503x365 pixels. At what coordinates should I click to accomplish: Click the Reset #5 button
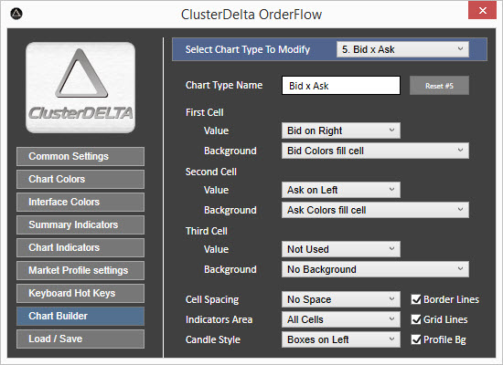pos(439,86)
